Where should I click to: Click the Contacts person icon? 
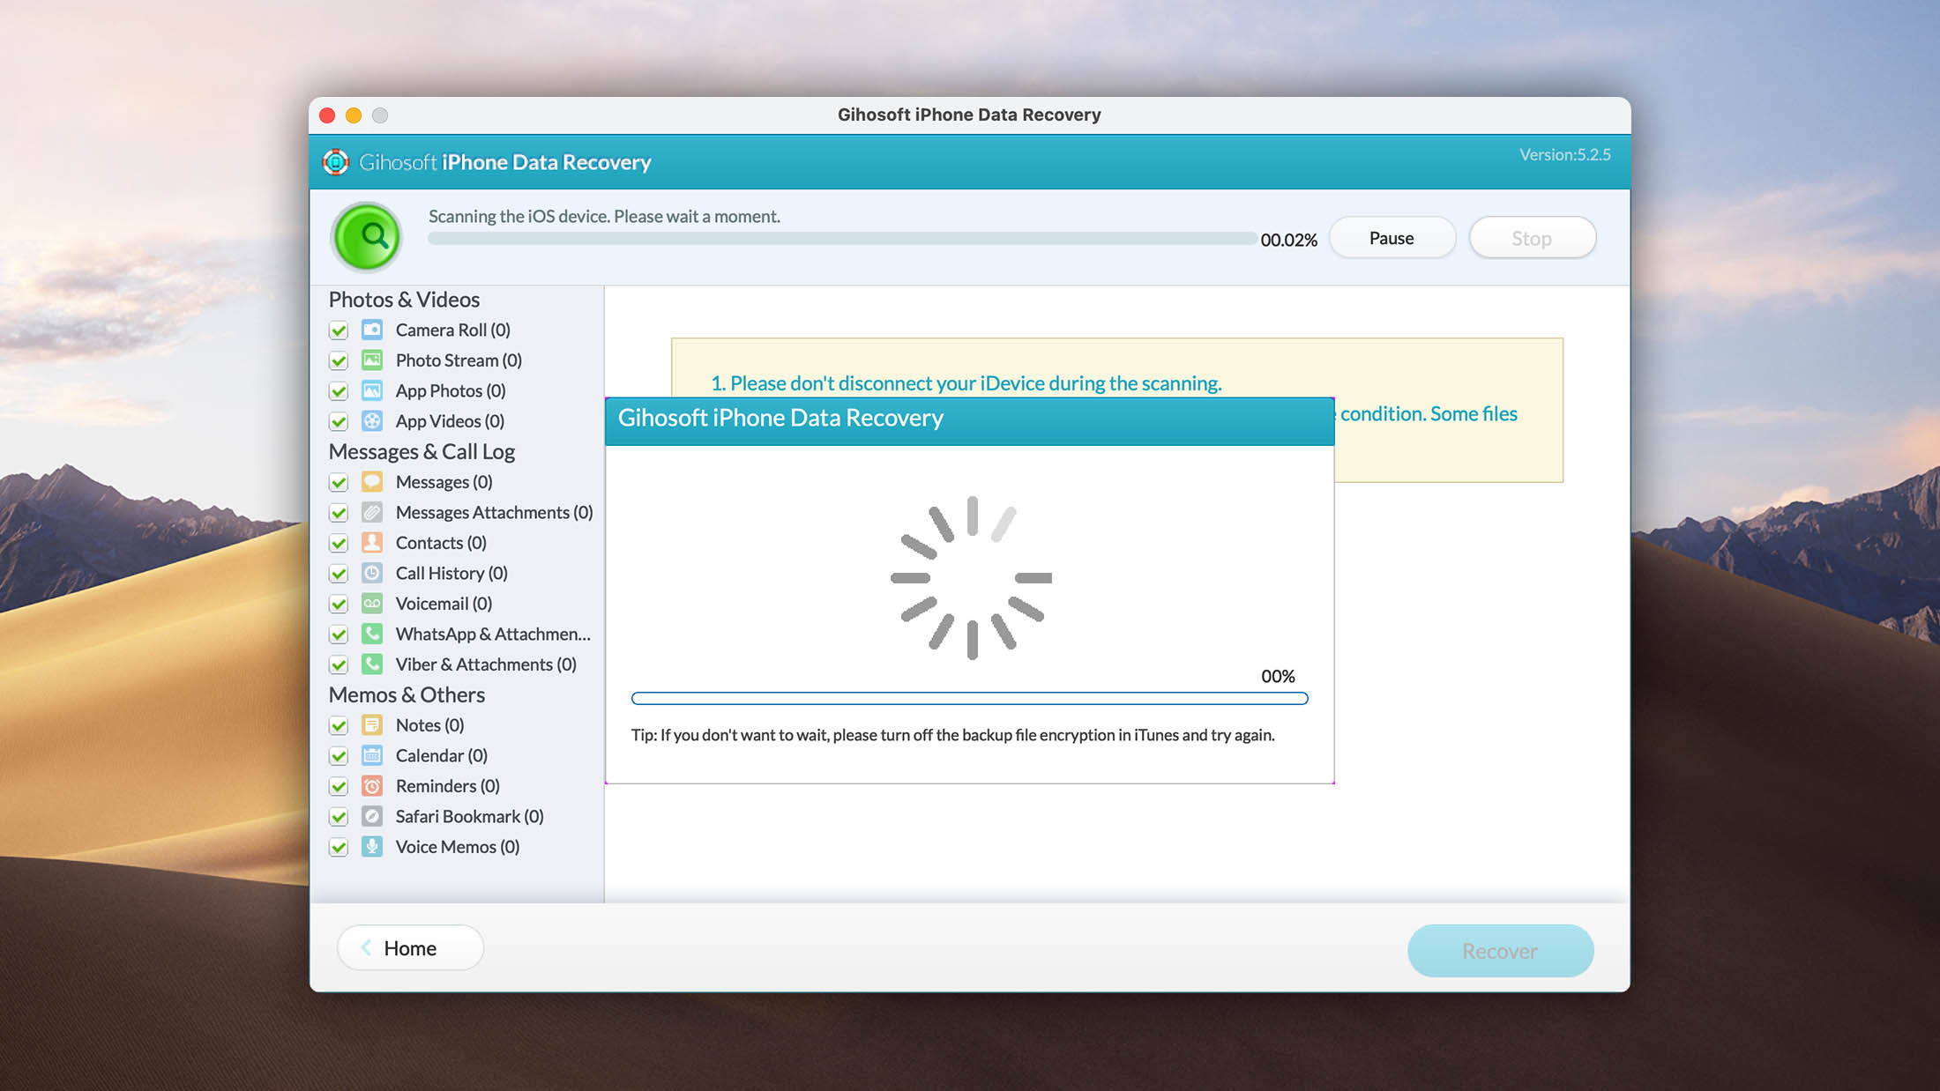coord(372,543)
